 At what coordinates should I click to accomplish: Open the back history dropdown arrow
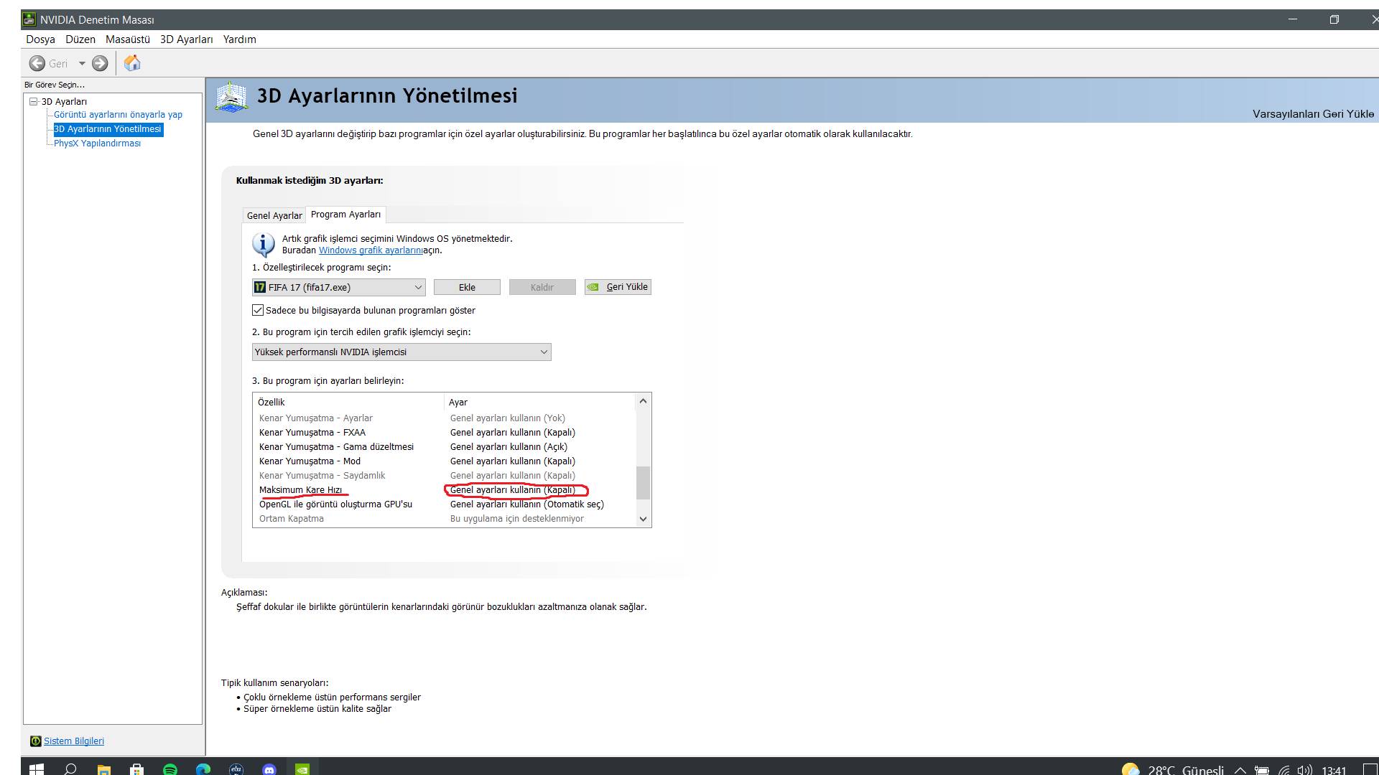(x=82, y=64)
